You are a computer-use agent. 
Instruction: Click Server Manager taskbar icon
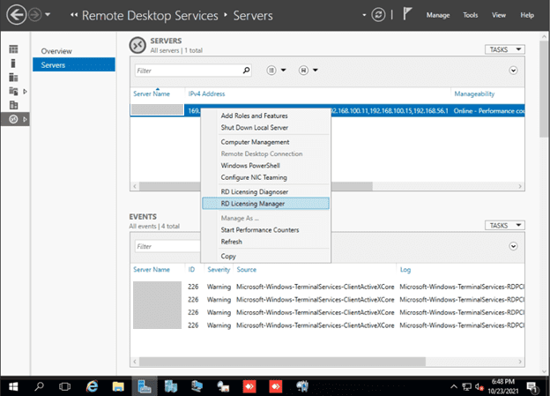[x=145, y=386]
